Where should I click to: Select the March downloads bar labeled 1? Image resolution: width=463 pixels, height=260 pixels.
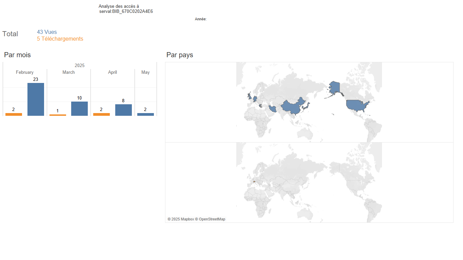tap(58, 115)
